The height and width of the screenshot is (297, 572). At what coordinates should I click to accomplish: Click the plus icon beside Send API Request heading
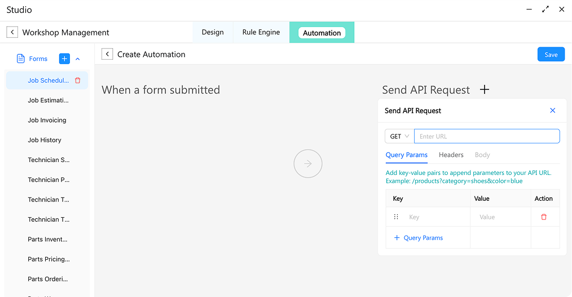coord(484,90)
